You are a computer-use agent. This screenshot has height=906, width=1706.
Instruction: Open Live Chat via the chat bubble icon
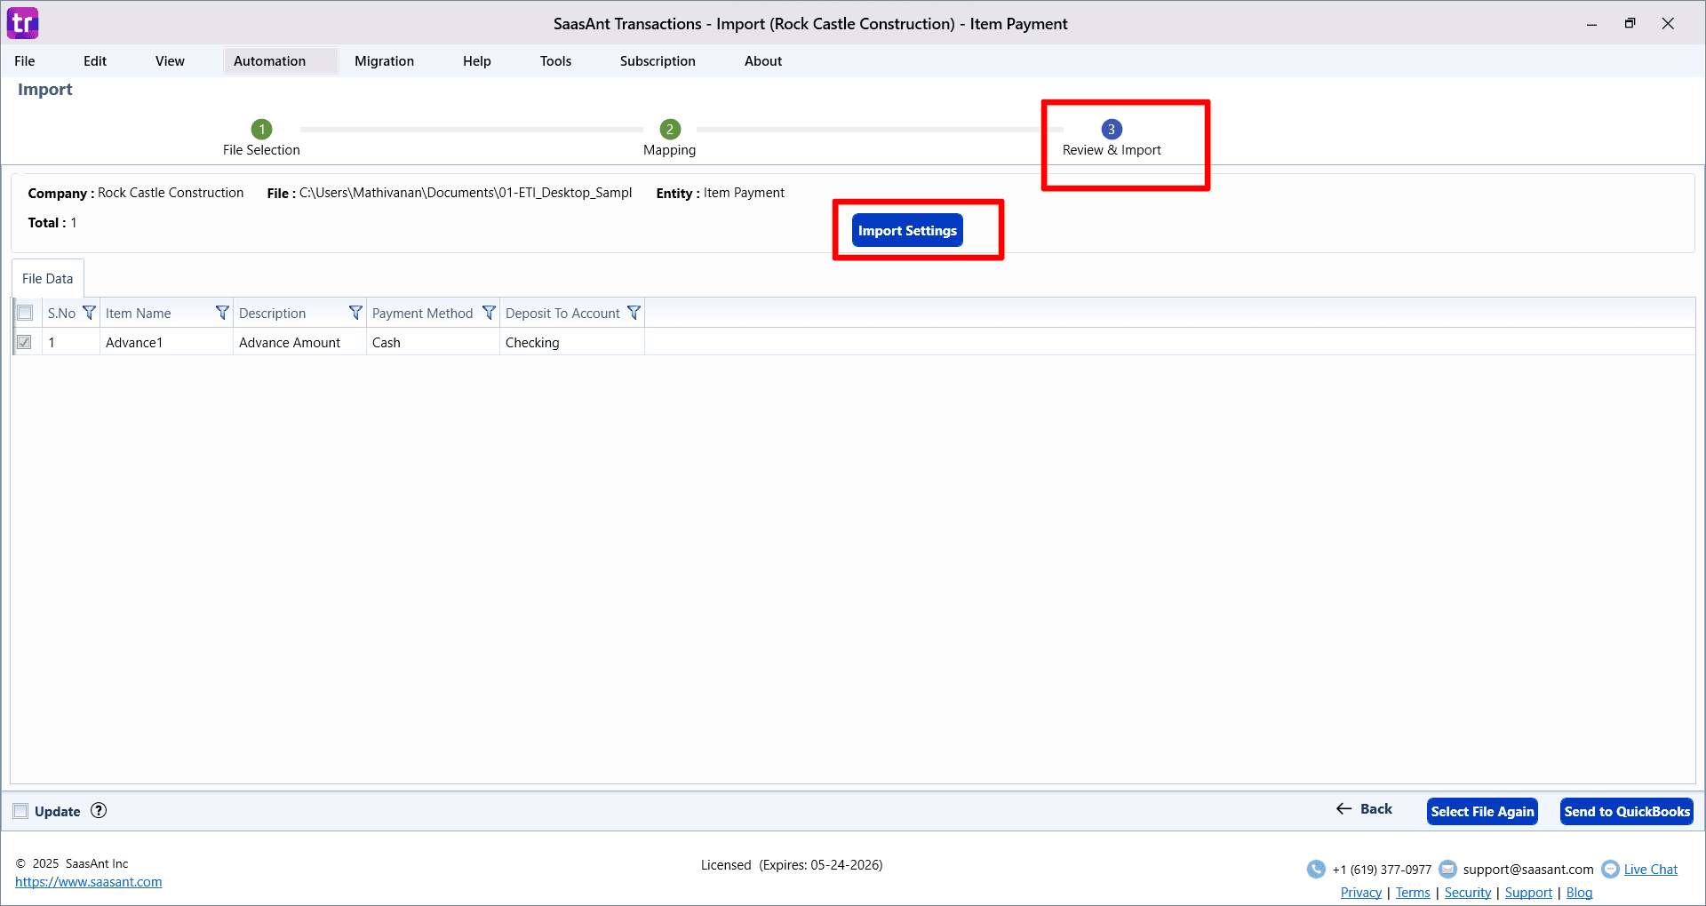(1611, 869)
